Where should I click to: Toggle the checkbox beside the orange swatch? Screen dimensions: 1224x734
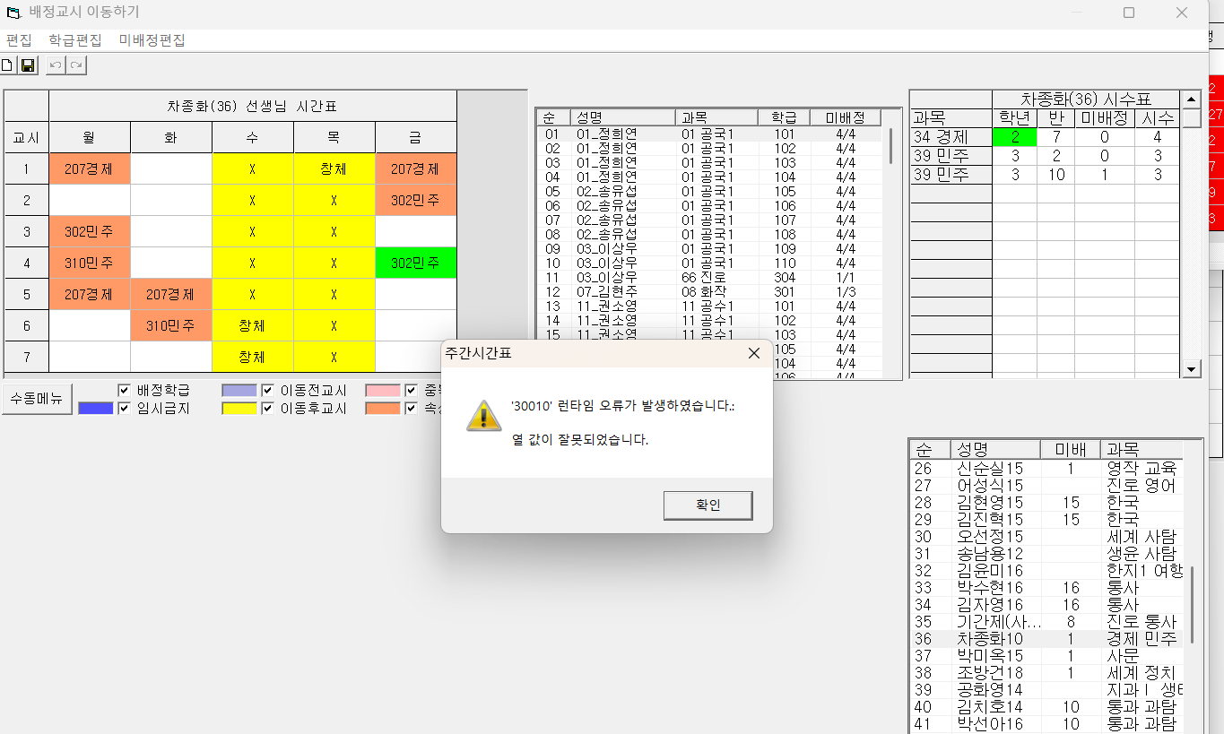pyautogui.click(x=411, y=409)
